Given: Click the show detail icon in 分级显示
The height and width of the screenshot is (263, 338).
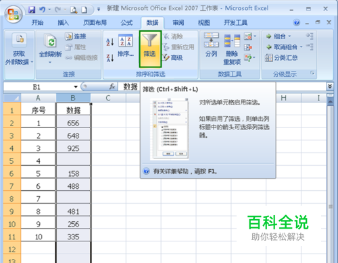Looking at the screenshot, I should (x=310, y=36).
